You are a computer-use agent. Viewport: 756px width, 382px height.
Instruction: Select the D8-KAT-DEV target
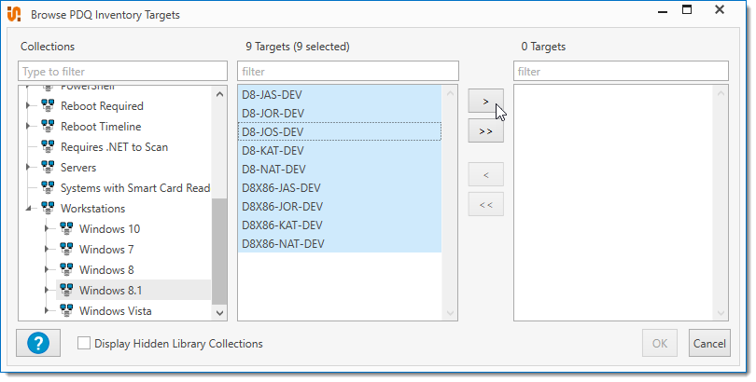point(273,151)
